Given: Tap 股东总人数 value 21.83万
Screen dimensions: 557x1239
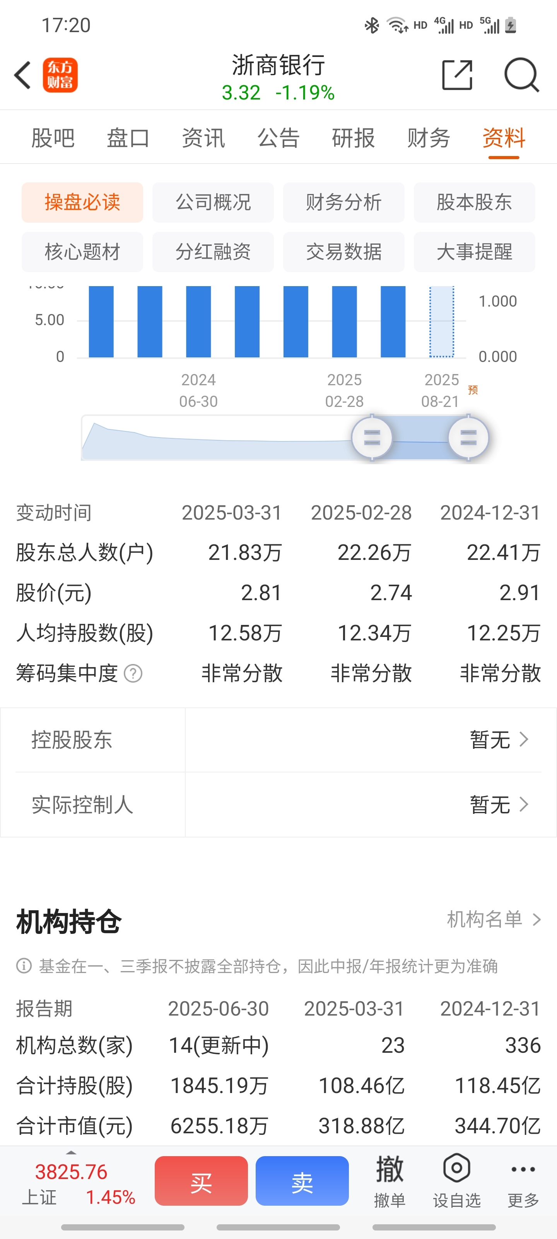Looking at the screenshot, I should (x=245, y=553).
